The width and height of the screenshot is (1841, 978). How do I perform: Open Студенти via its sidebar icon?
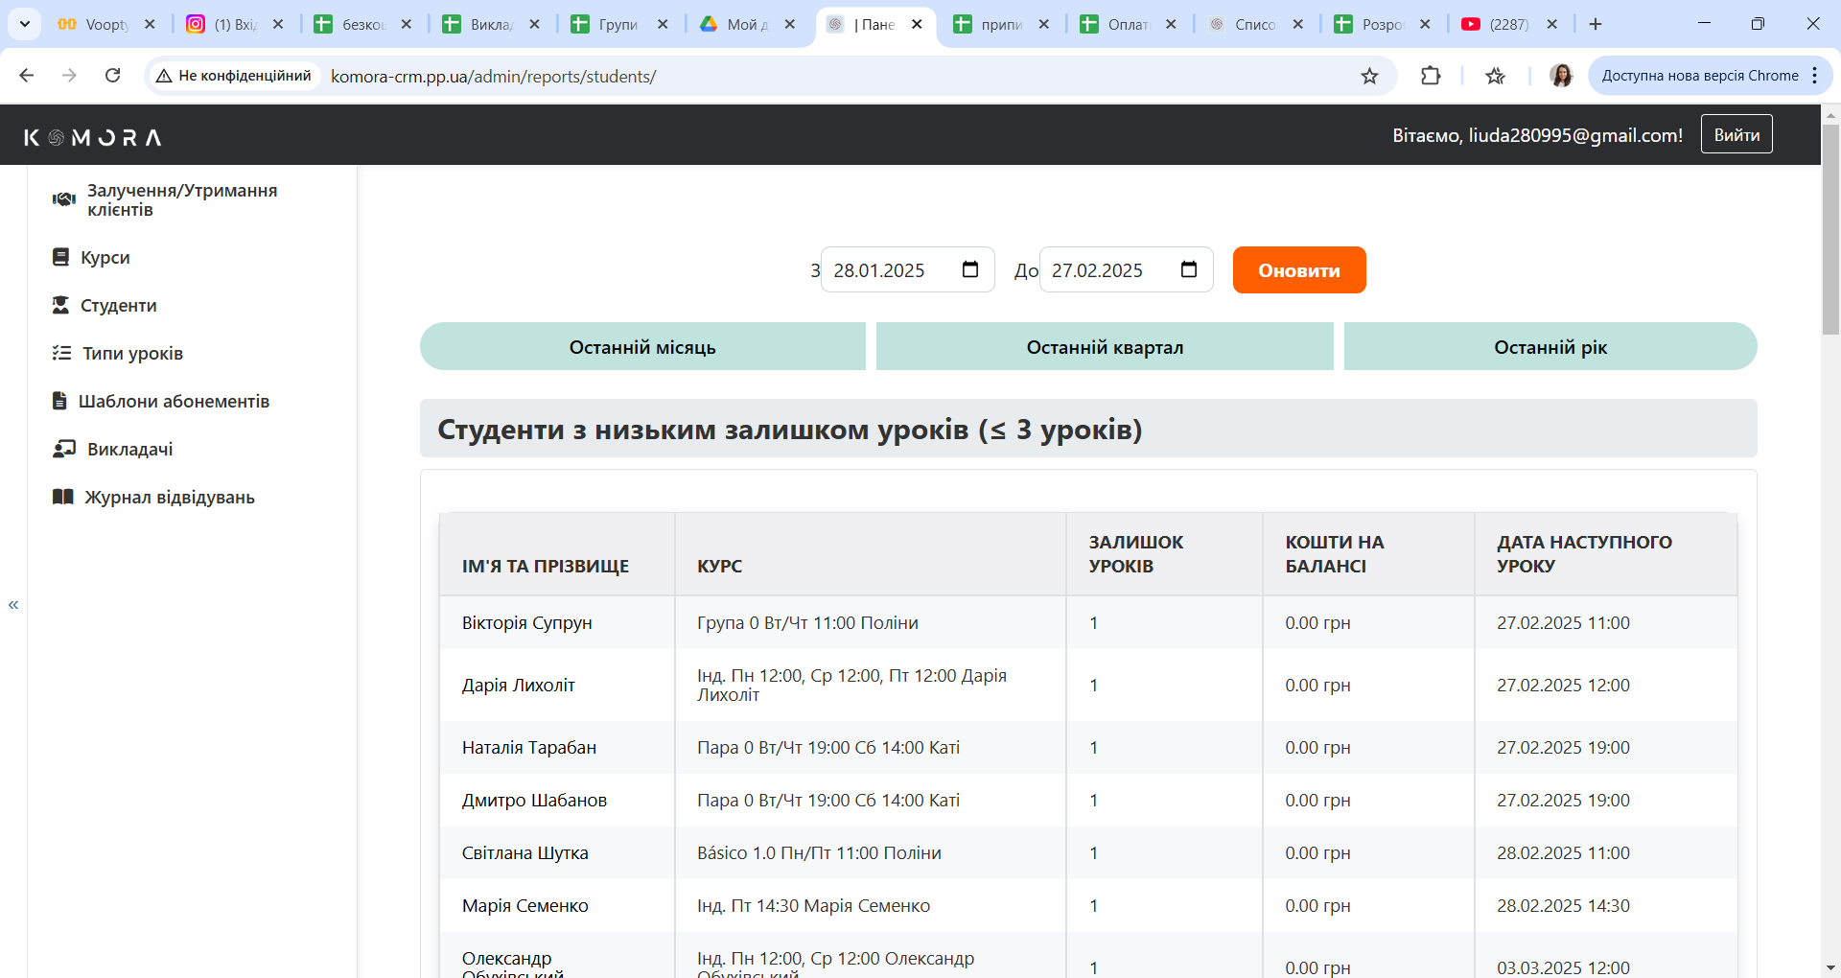coord(61,305)
